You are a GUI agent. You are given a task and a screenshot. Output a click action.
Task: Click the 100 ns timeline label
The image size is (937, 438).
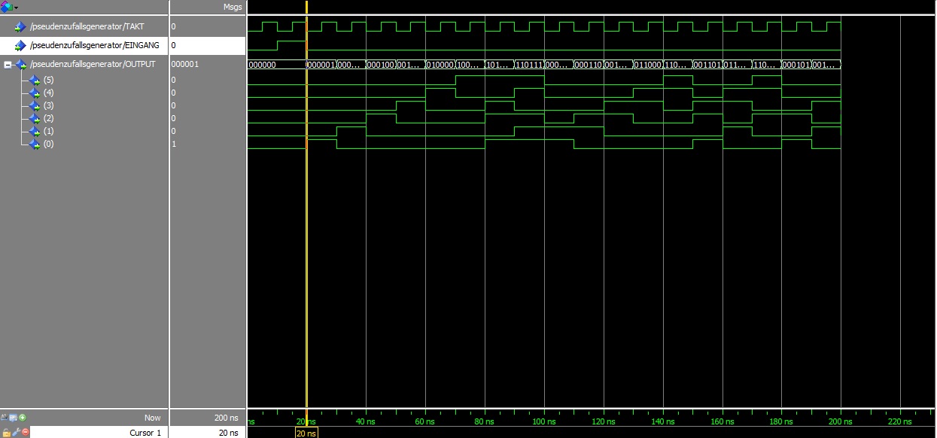click(544, 422)
